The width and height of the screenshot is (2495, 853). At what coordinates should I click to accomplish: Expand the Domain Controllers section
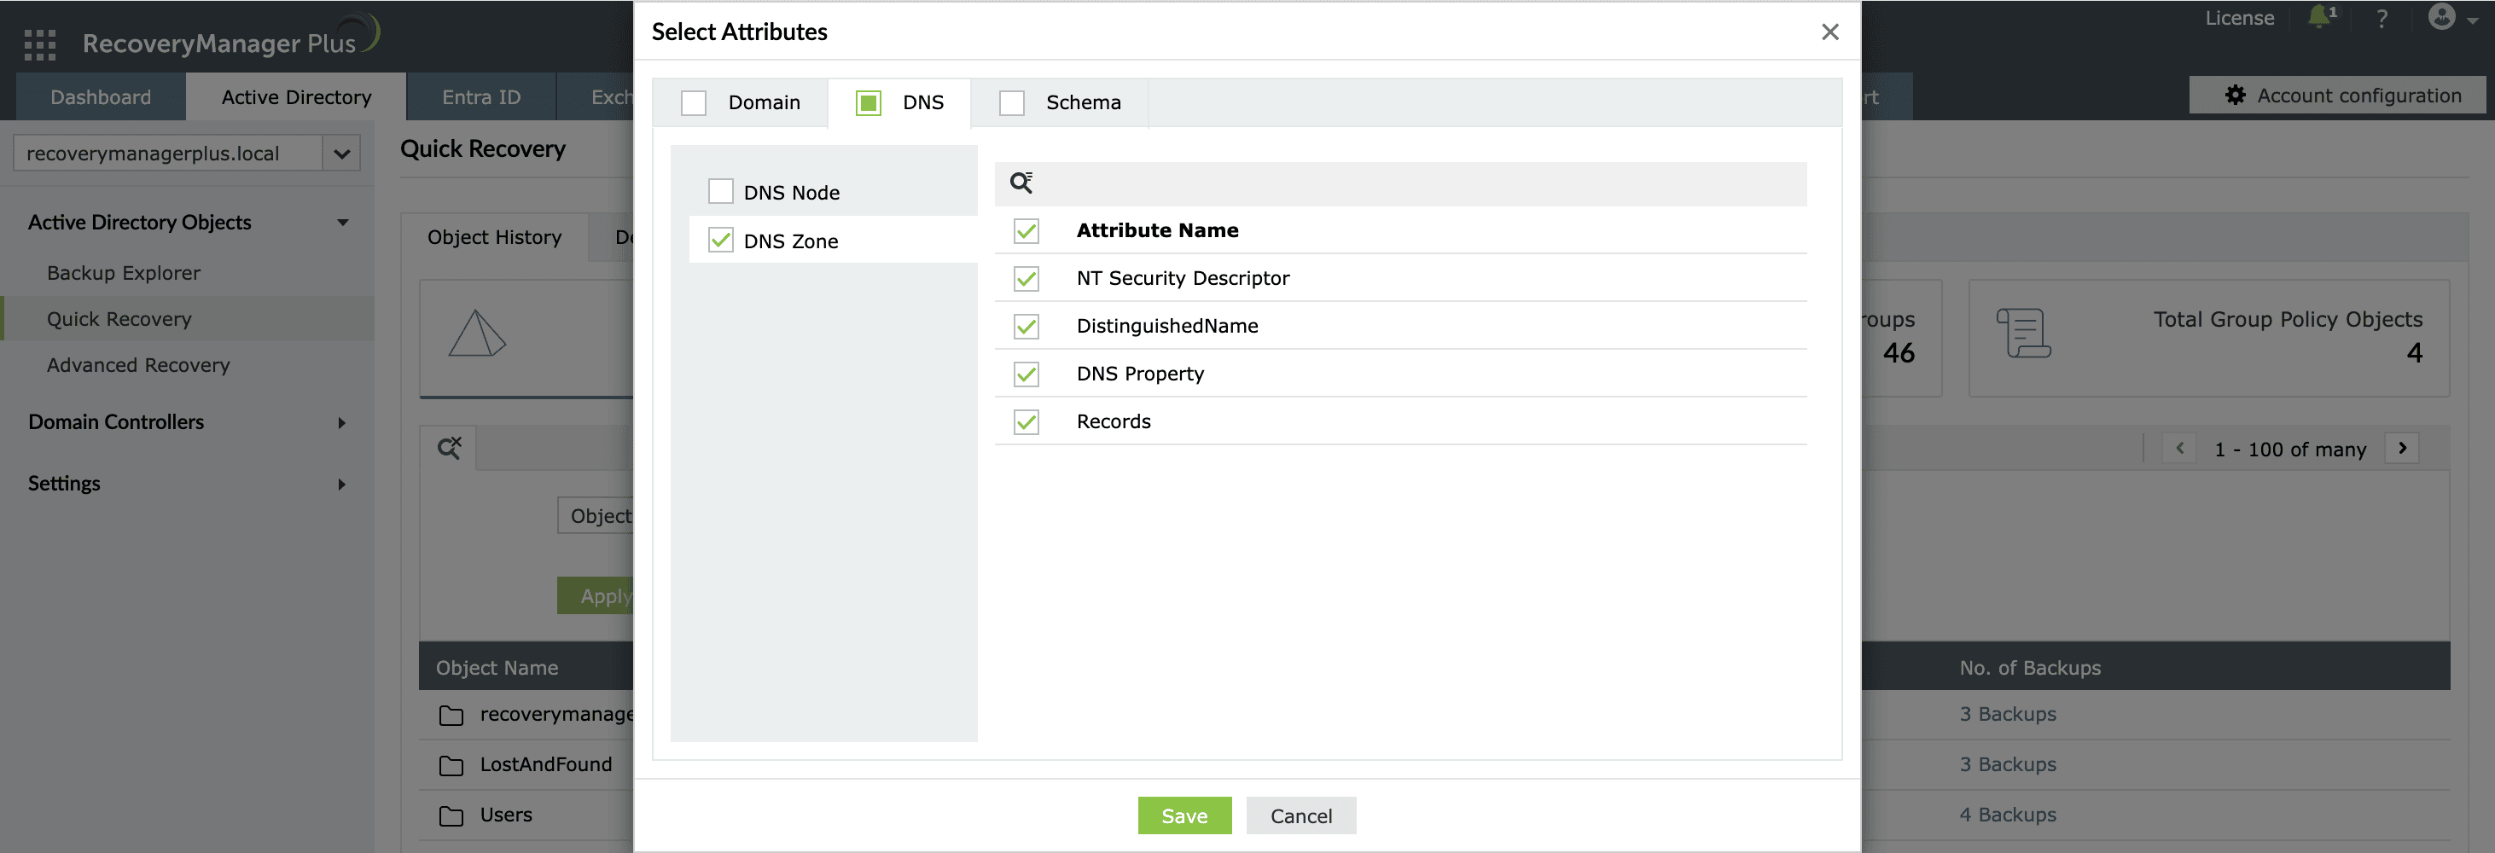(x=341, y=422)
